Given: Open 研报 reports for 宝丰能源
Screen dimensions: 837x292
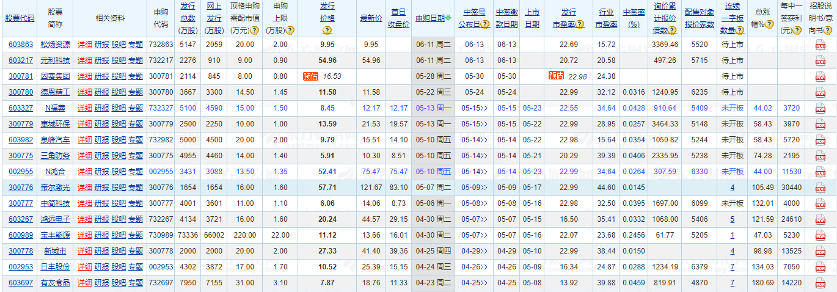Looking at the screenshot, I should pos(101,235).
